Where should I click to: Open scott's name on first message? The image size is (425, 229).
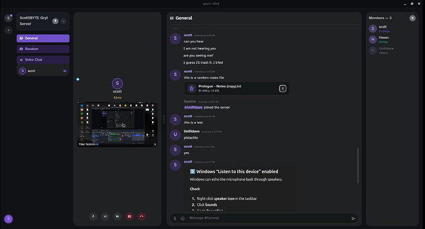pos(188,35)
